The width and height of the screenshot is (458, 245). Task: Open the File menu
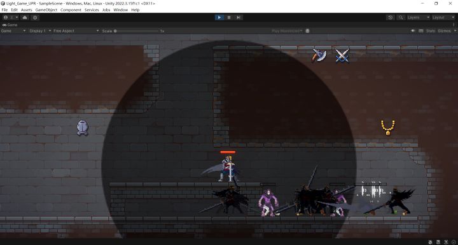coord(4,10)
